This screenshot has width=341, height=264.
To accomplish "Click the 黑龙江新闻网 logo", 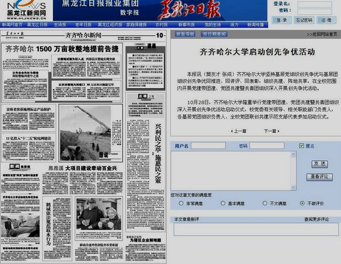I will [x=26, y=10].
